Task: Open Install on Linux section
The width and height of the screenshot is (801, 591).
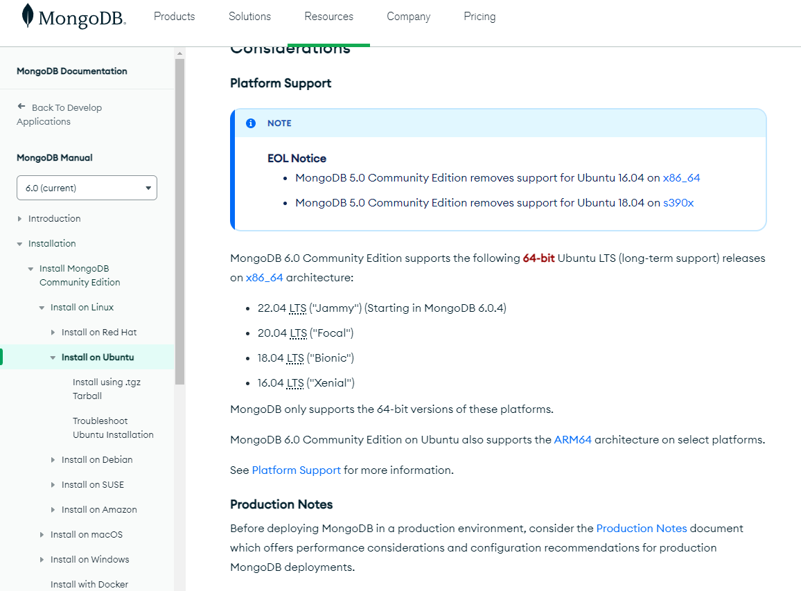Action: 82,308
